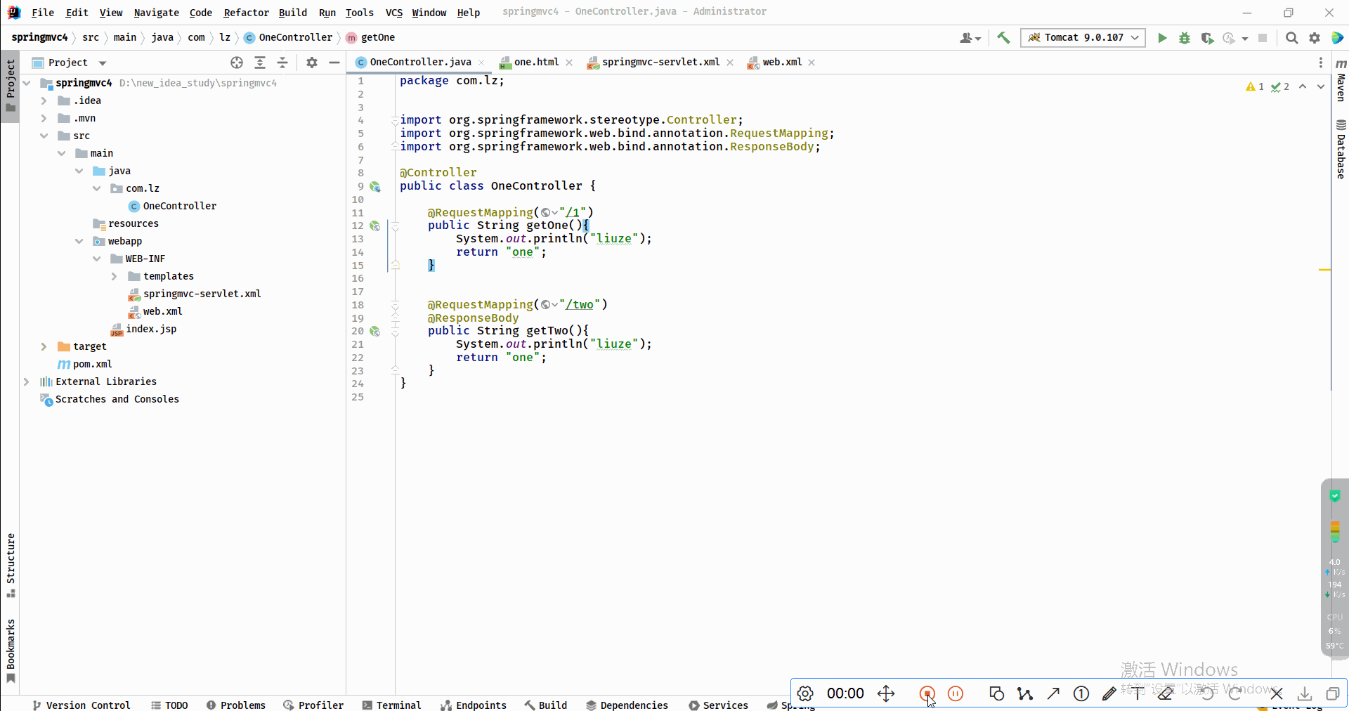Collapse the webapp folder

[x=79, y=241]
